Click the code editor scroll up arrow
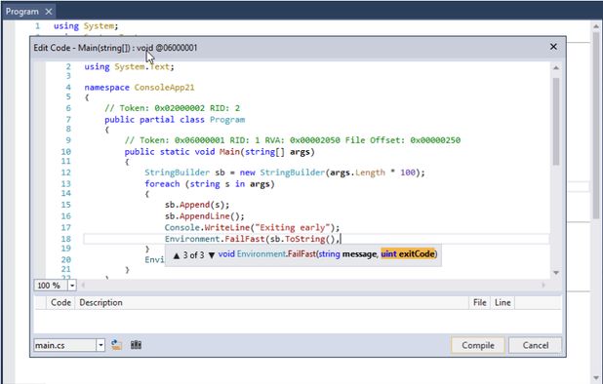This screenshot has height=384, width=603. (x=556, y=68)
